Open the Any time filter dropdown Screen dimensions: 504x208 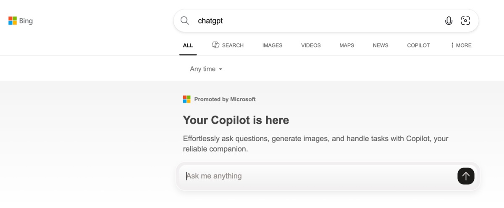tap(206, 69)
